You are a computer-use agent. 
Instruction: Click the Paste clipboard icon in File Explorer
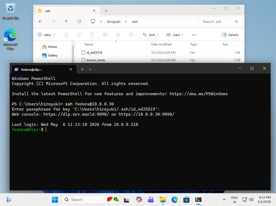[x=92, y=35]
